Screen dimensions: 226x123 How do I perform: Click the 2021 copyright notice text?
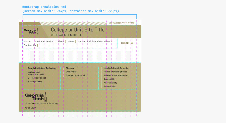tap(42, 103)
